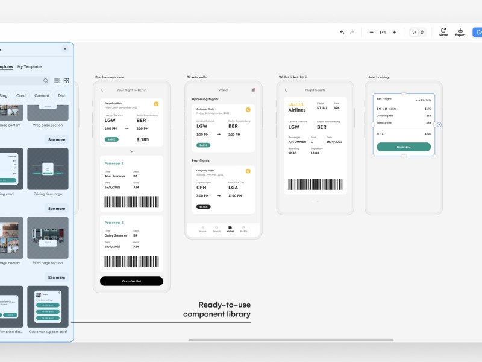Expand the chevron below the $185 flight card

pyautogui.click(x=131, y=151)
